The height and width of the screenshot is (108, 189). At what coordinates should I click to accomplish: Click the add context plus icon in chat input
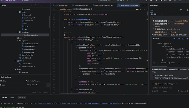coord(153,84)
